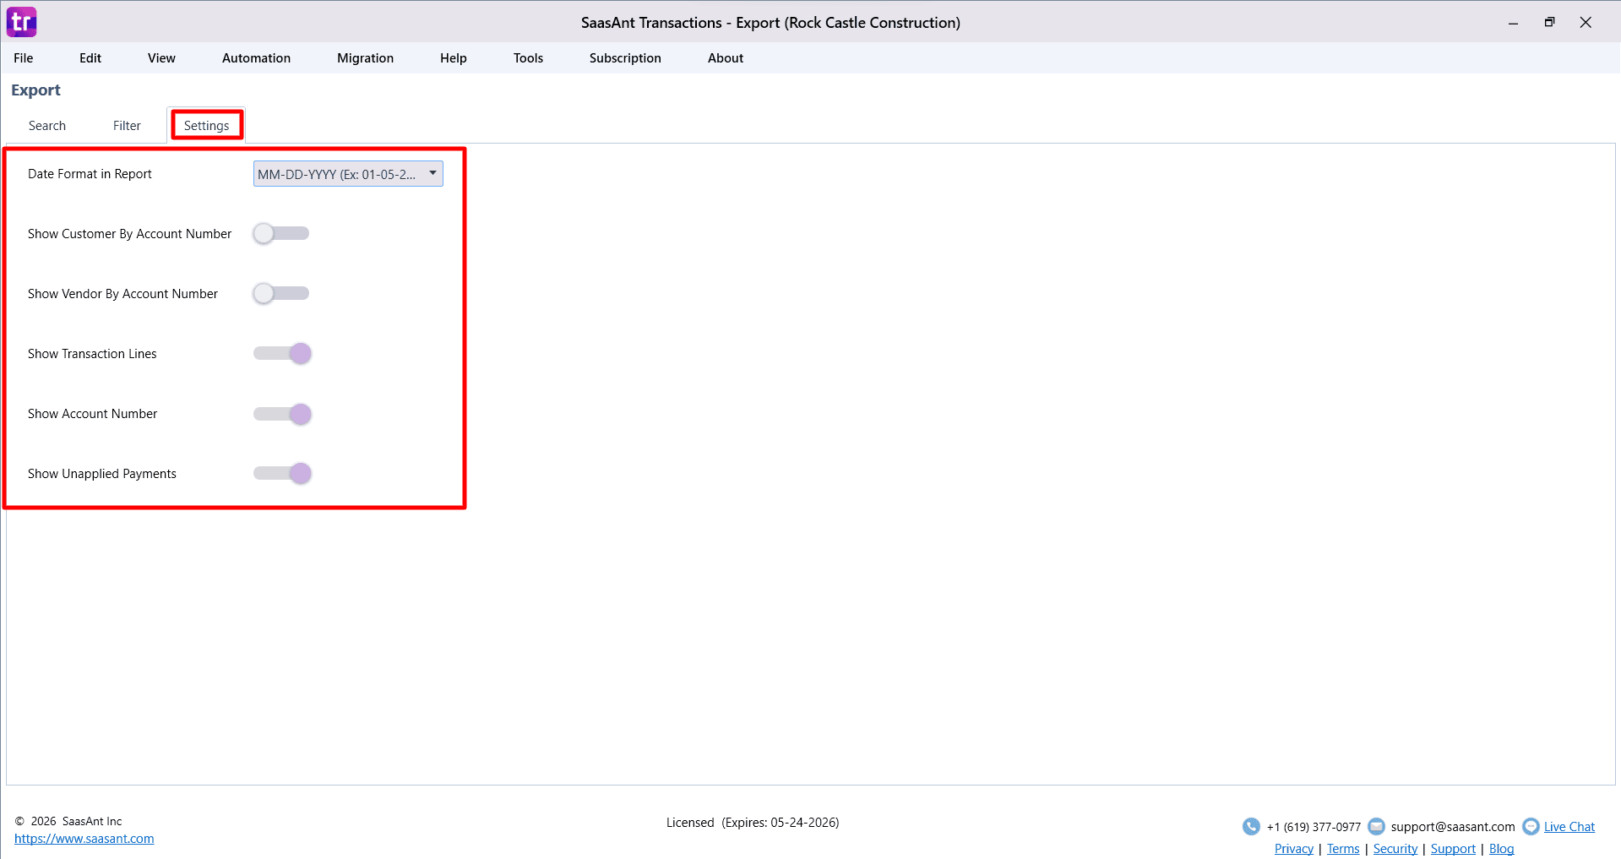Open the Automation menu
The width and height of the screenshot is (1621, 859).
[x=255, y=57]
